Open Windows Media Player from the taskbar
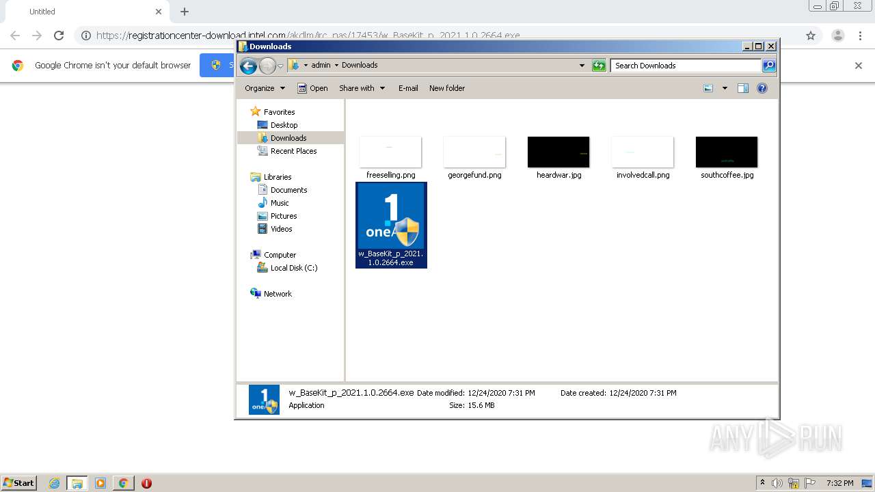Viewport: 875px width, 492px height. point(100,483)
